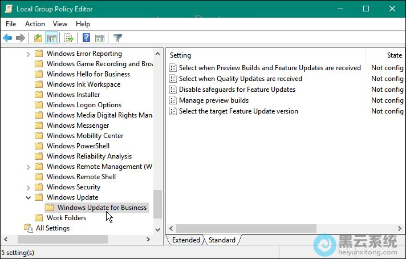Viewport: 406px width, 259px height.
Task: Click the Export List toolbar icon
Action: (69, 38)
